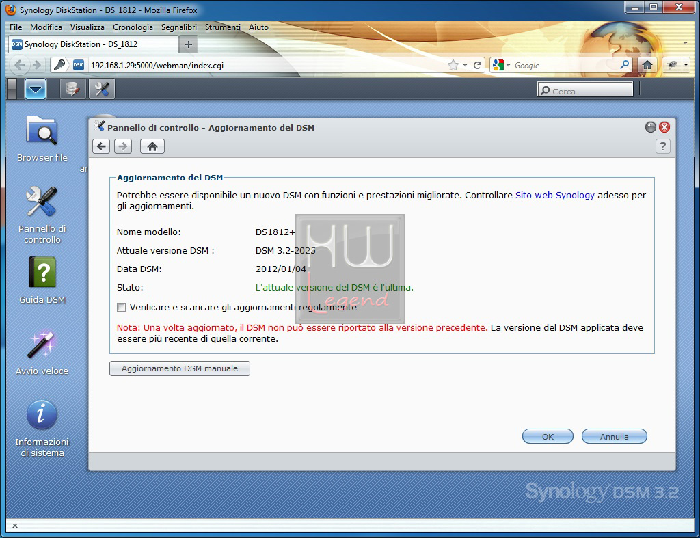
Task: Click the DSM date 2012/01/04
Action: pyautogui.click(x=281, y=269)
